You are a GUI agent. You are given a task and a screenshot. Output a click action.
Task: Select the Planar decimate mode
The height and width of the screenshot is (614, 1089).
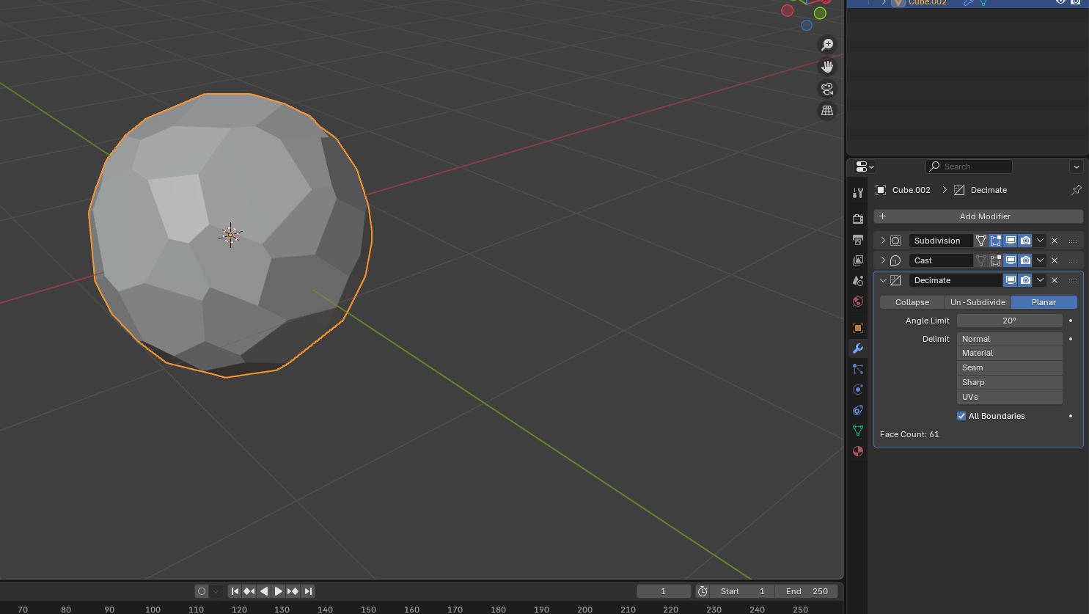click(1044, 302)
